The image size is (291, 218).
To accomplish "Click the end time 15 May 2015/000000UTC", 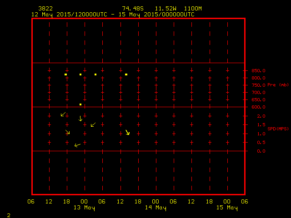I will pyautogui.click(x=156, y=15).
